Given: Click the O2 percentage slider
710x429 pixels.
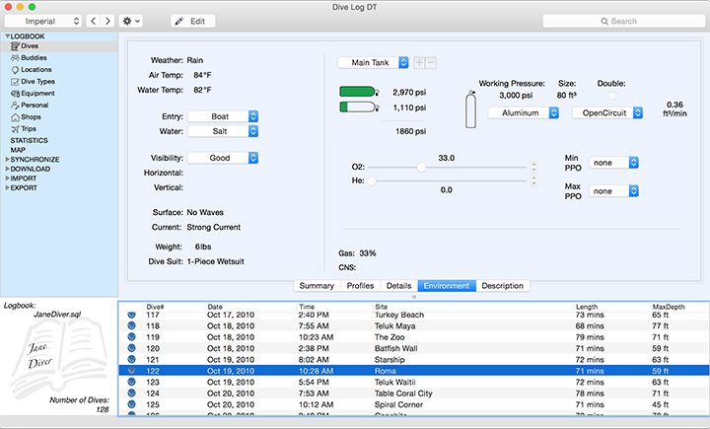Looking at the screenshot, I should tap(447, 168).
